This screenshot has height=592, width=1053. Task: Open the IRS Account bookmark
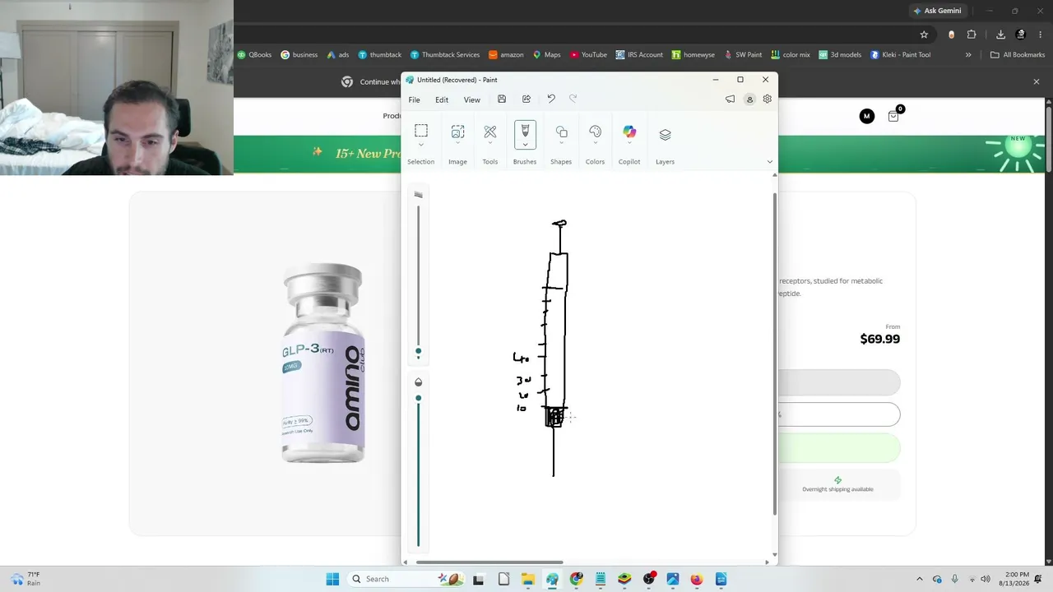click(x=639, y=55)
